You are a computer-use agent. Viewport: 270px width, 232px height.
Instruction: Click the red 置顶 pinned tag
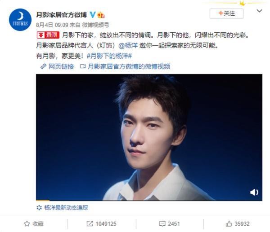pyautogui.click(x=48, y=35)
